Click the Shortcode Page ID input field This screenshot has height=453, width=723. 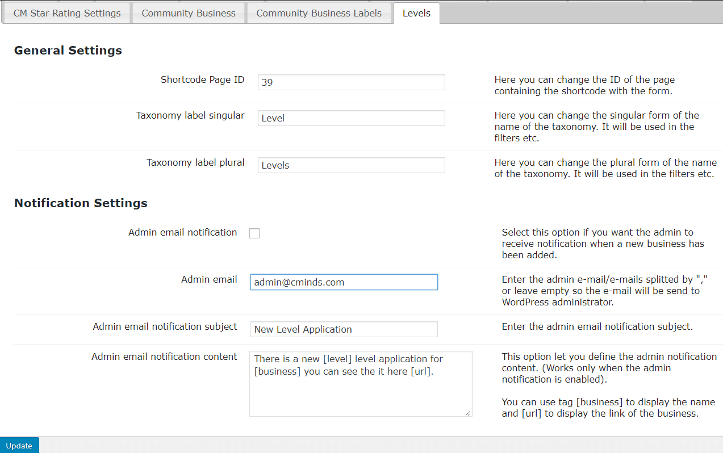(351, 82)
